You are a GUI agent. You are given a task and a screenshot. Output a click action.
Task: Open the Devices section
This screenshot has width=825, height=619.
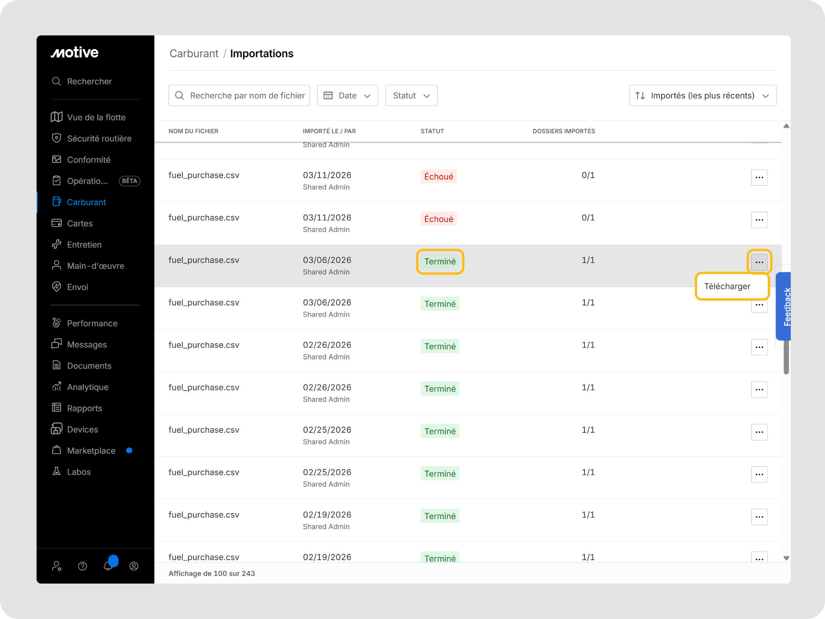(75, 429)
